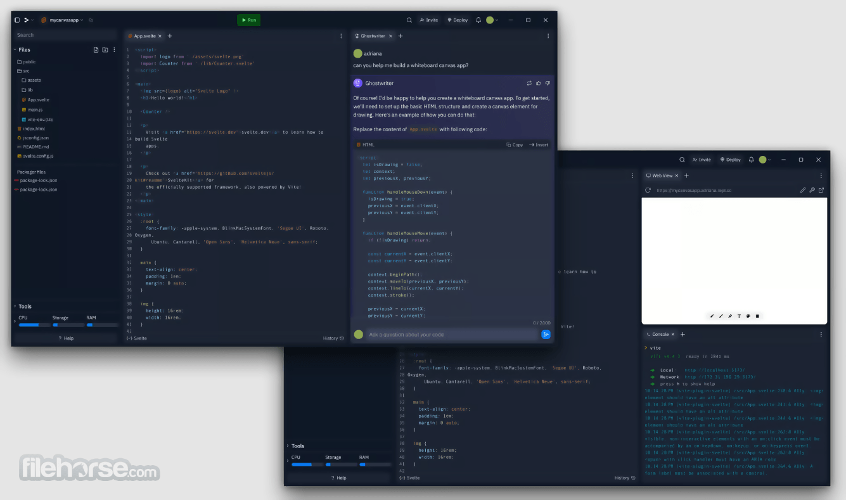This screenshot has height=500, width=846.
Task: Open README.md in the file tree
Action: pyautogui.click(x=33, y=146)
